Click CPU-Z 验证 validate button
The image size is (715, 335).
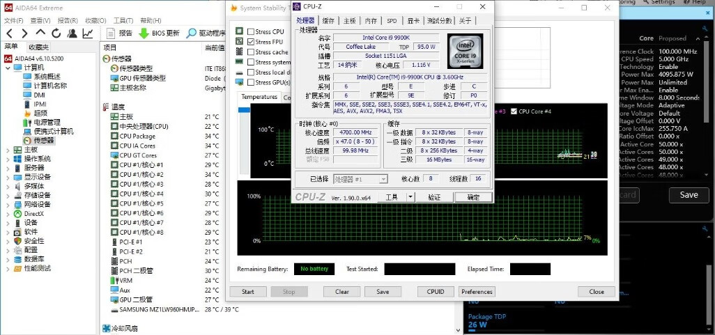point(434,197)
